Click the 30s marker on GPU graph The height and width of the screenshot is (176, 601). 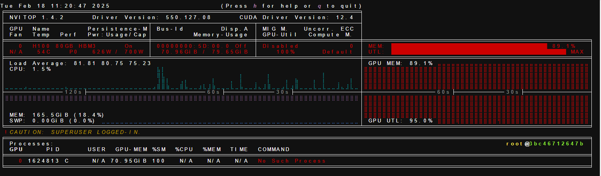[513, 92]
